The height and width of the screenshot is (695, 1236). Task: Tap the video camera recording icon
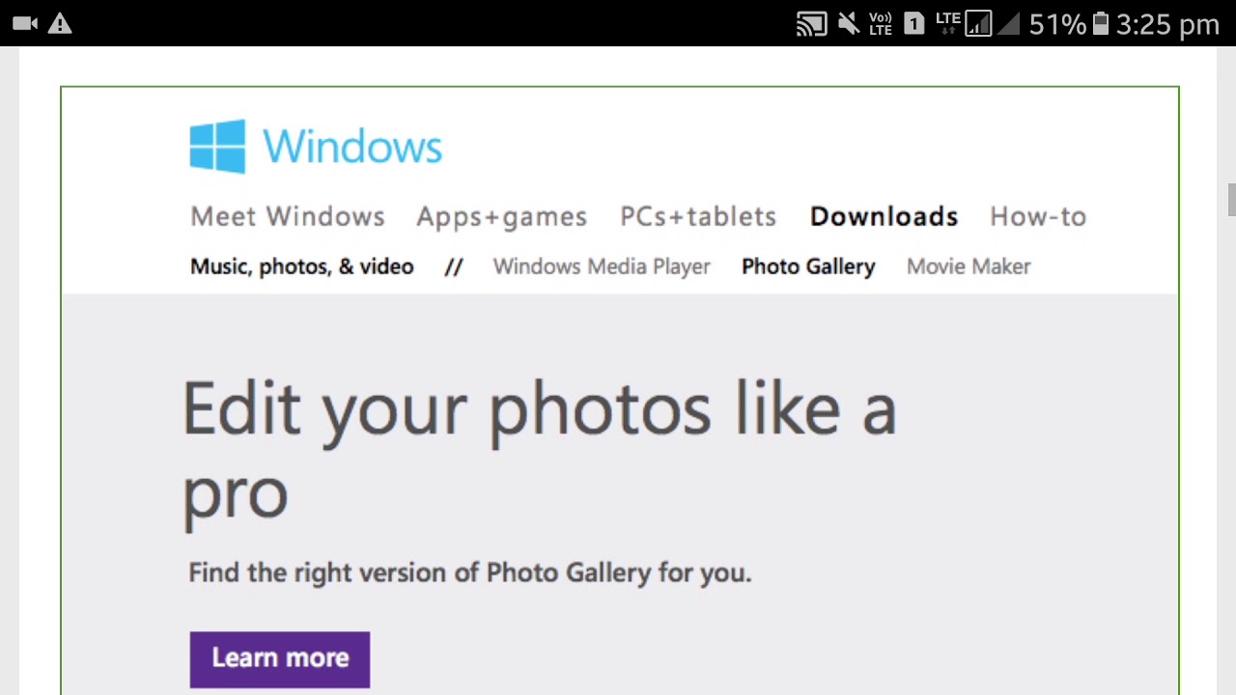25,24
